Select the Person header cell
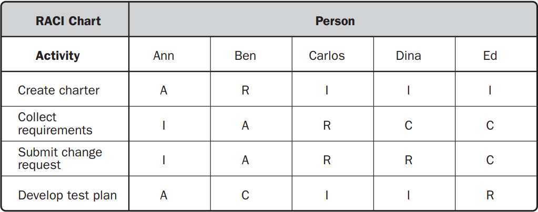The width and height of the screenshot is (538, 212). (x=335, y=22)
